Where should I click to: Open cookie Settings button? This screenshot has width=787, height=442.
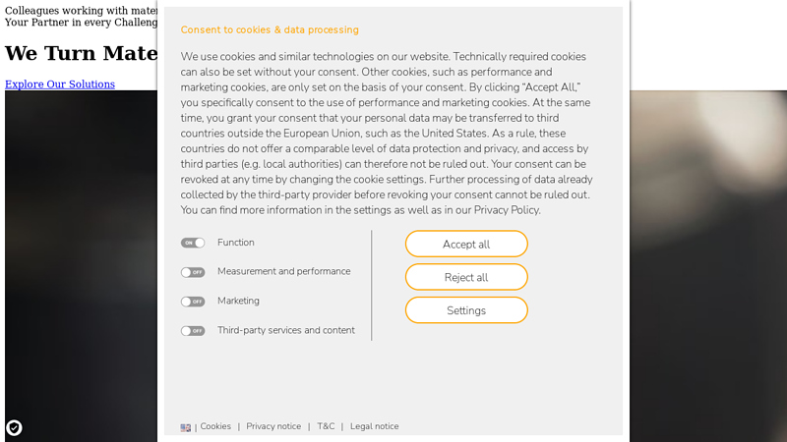[466, 310]
